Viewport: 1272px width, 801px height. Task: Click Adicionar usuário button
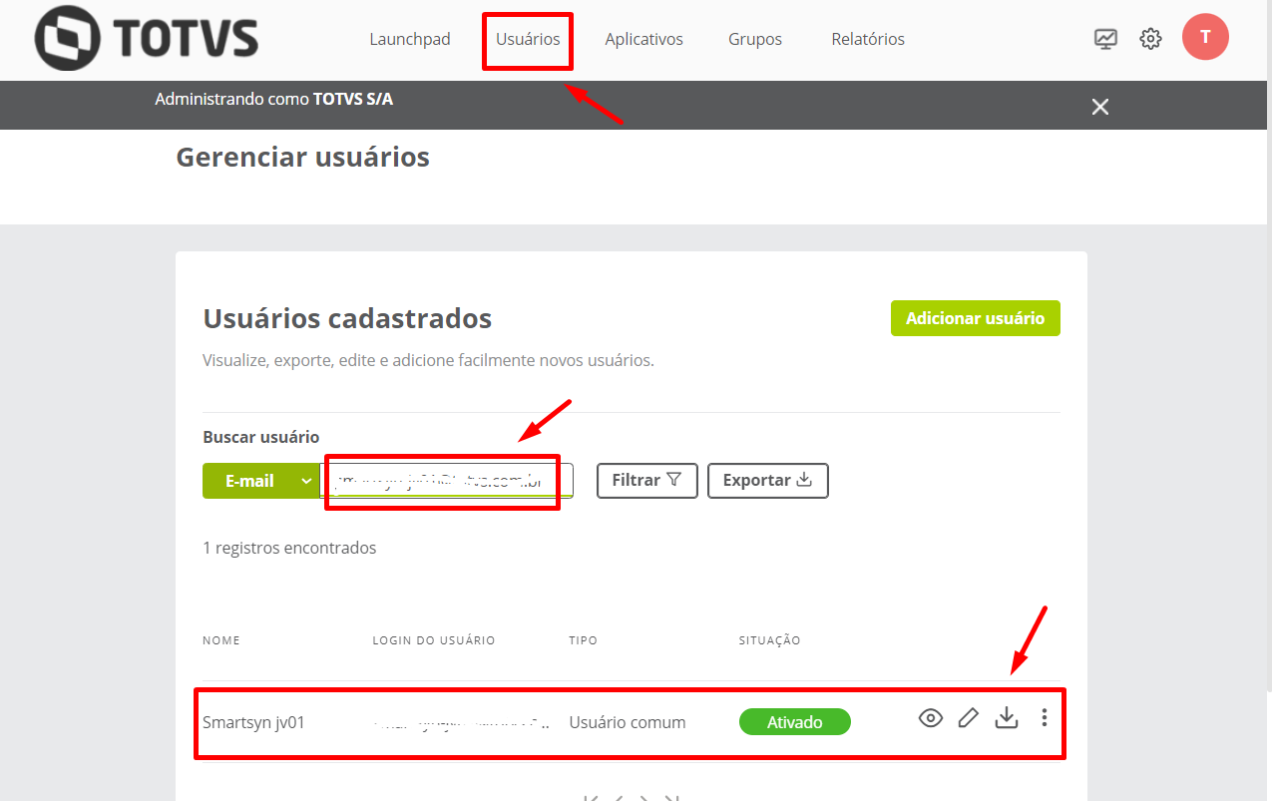975,318
